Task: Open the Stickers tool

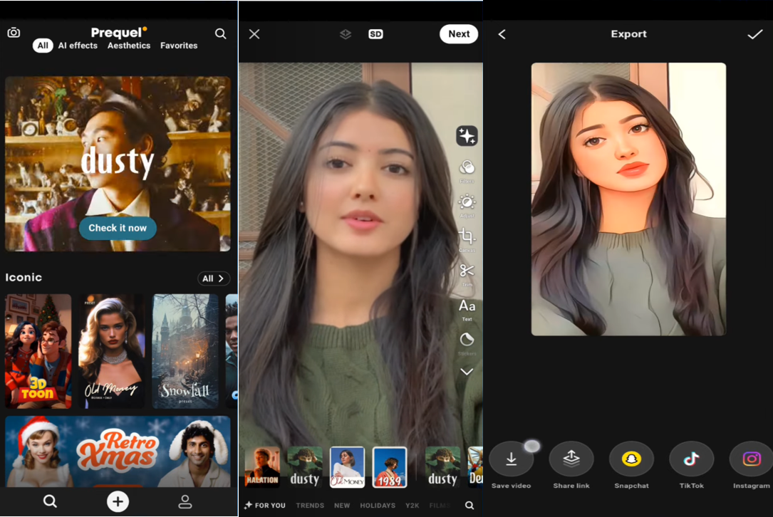Action: 467,343
